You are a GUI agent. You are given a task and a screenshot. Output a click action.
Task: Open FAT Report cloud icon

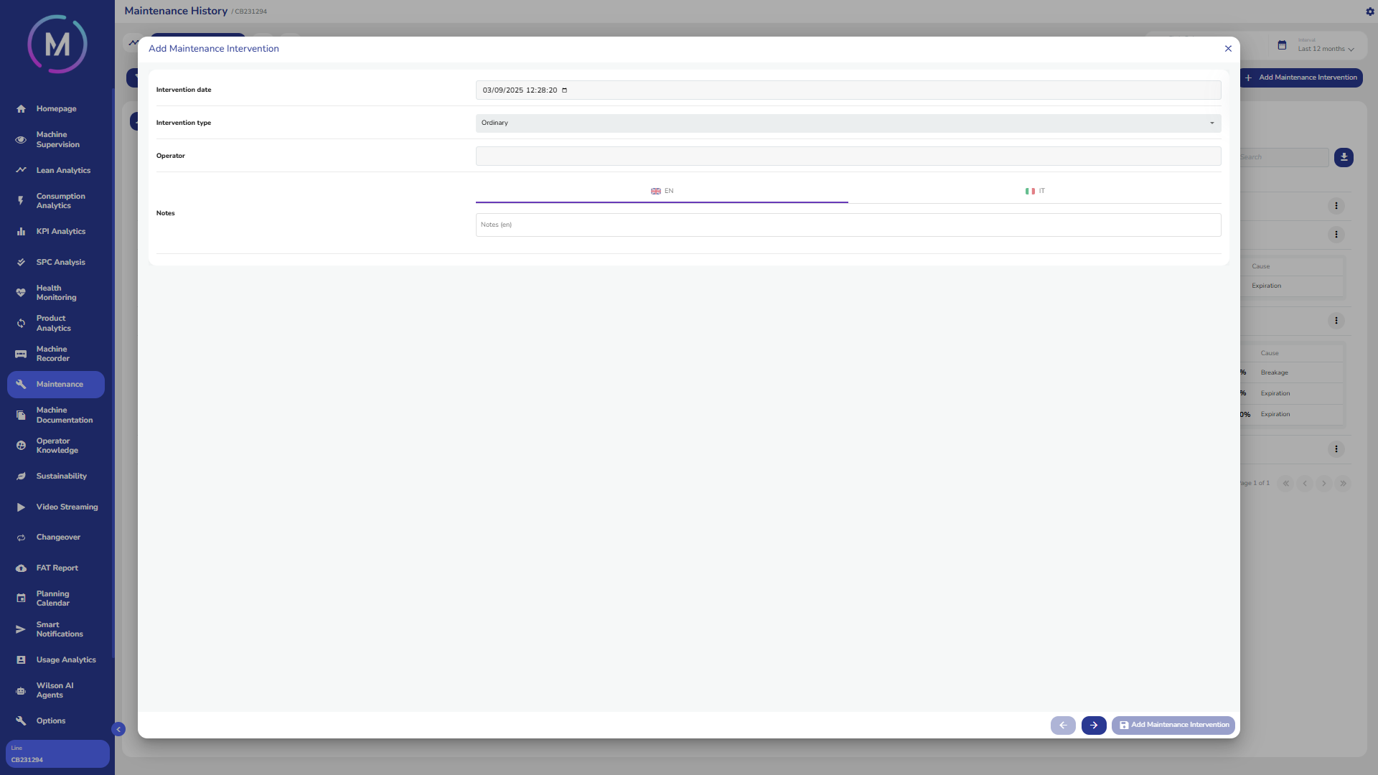pos(21,568)
